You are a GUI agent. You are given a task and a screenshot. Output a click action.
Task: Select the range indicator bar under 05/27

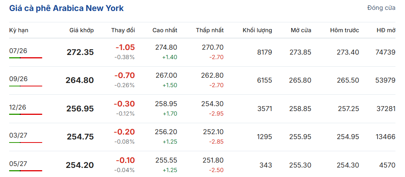click(x=26, y=171)
